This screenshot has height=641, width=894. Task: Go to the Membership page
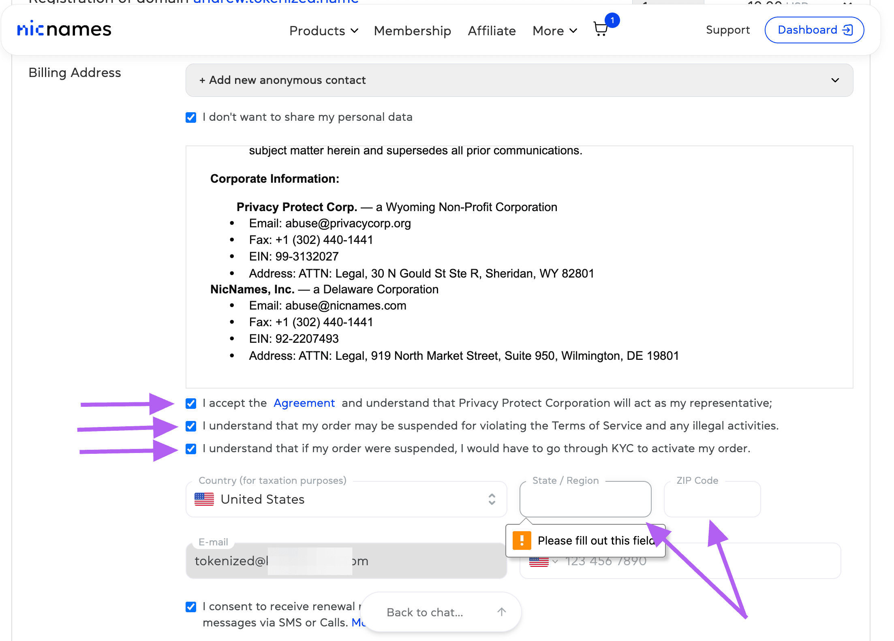412,31
